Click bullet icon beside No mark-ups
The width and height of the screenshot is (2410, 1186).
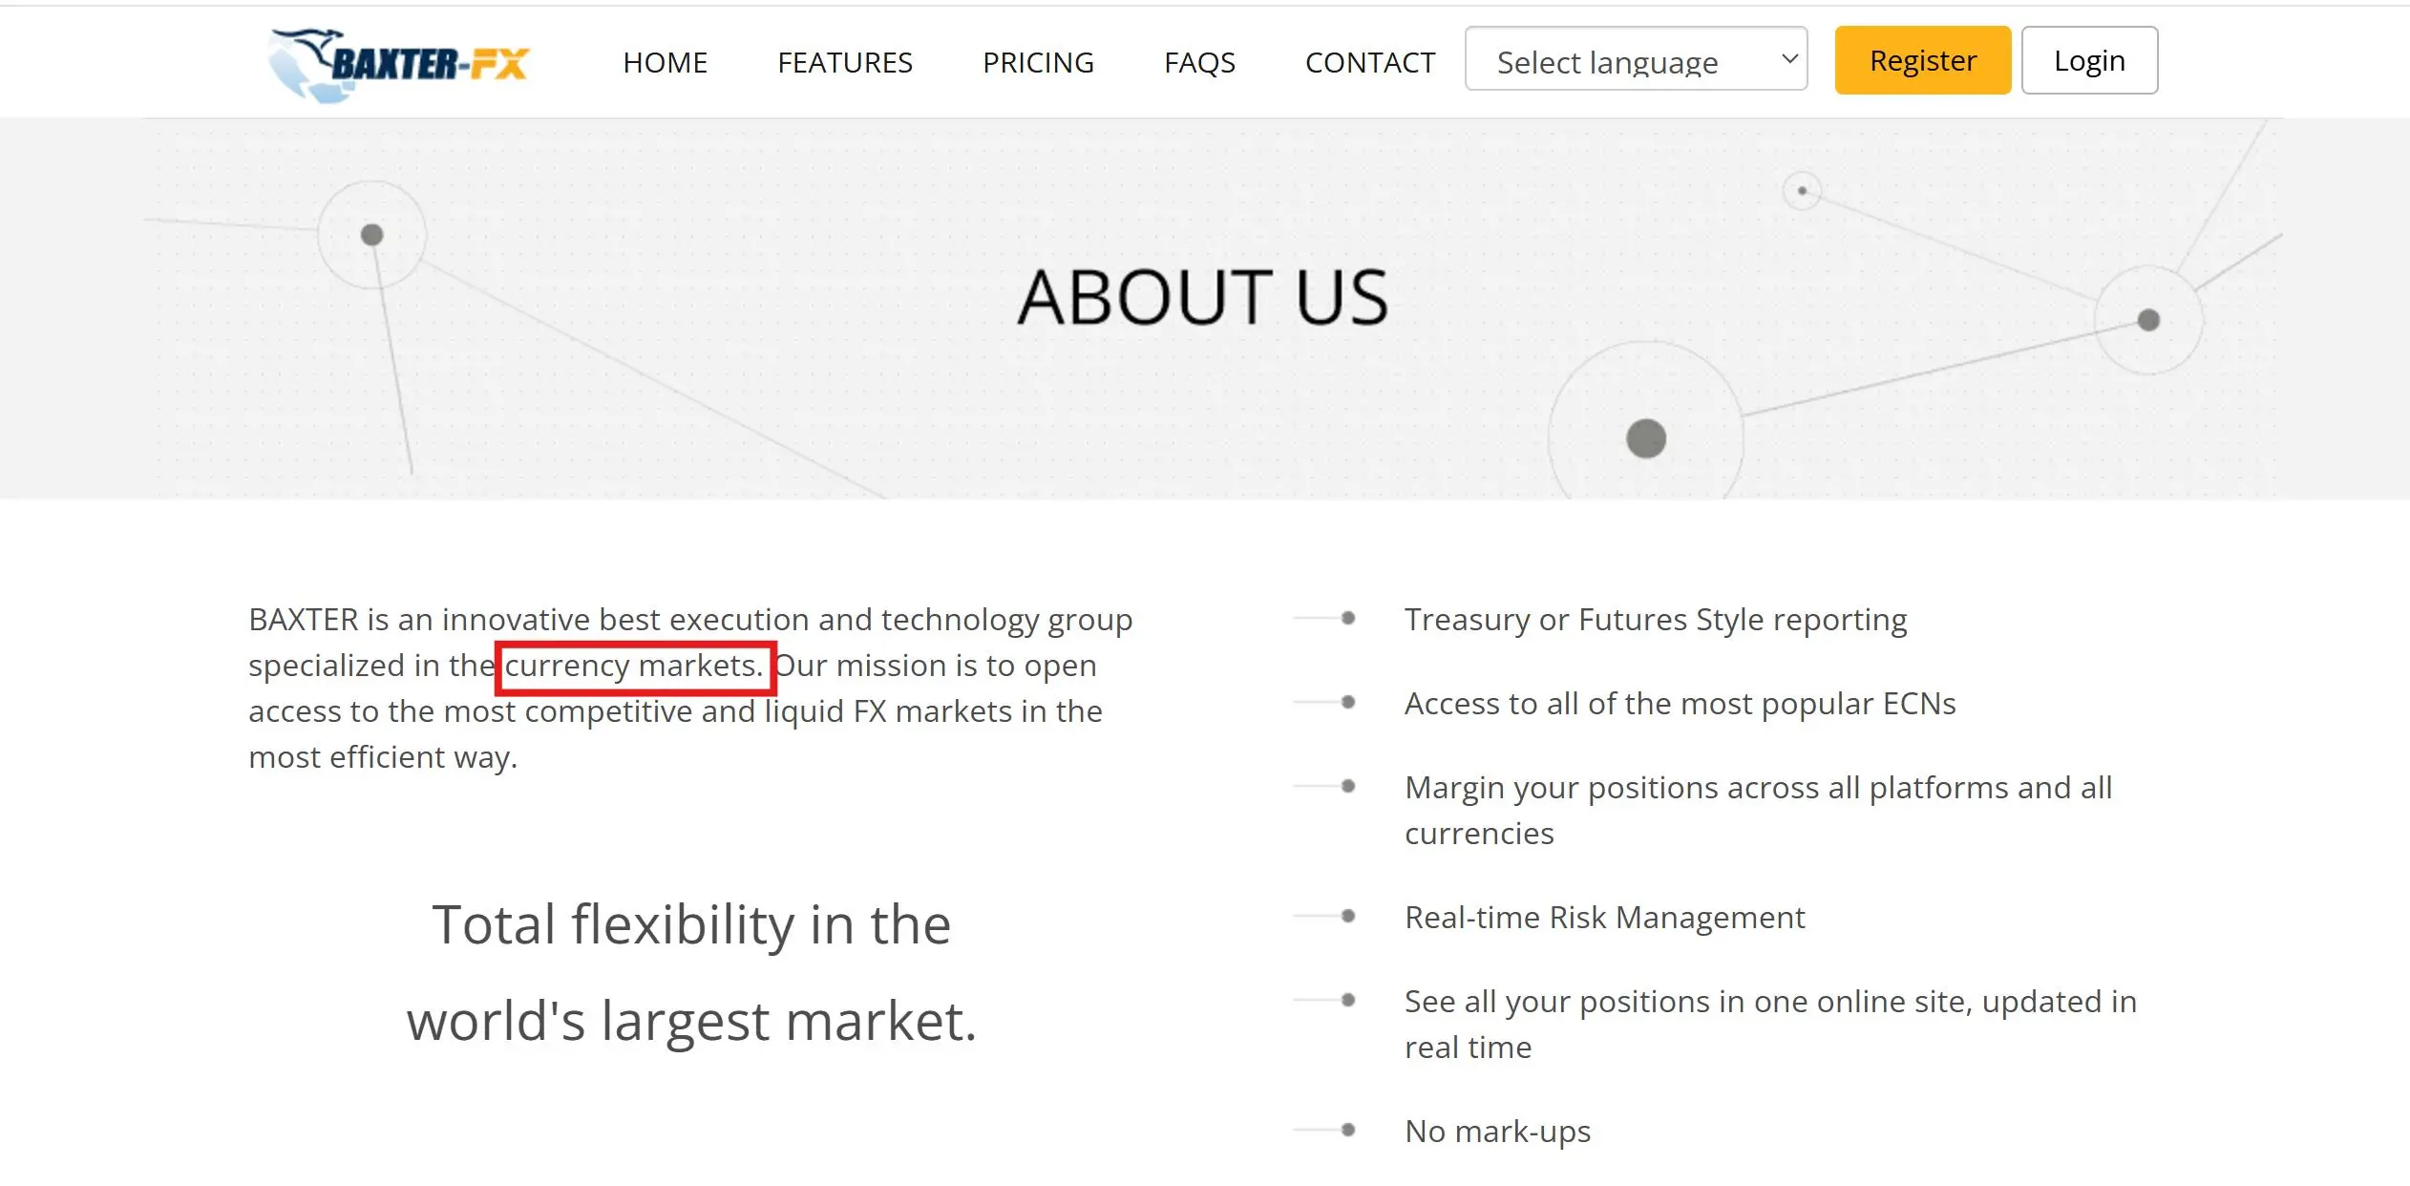pos(1347,1130)
